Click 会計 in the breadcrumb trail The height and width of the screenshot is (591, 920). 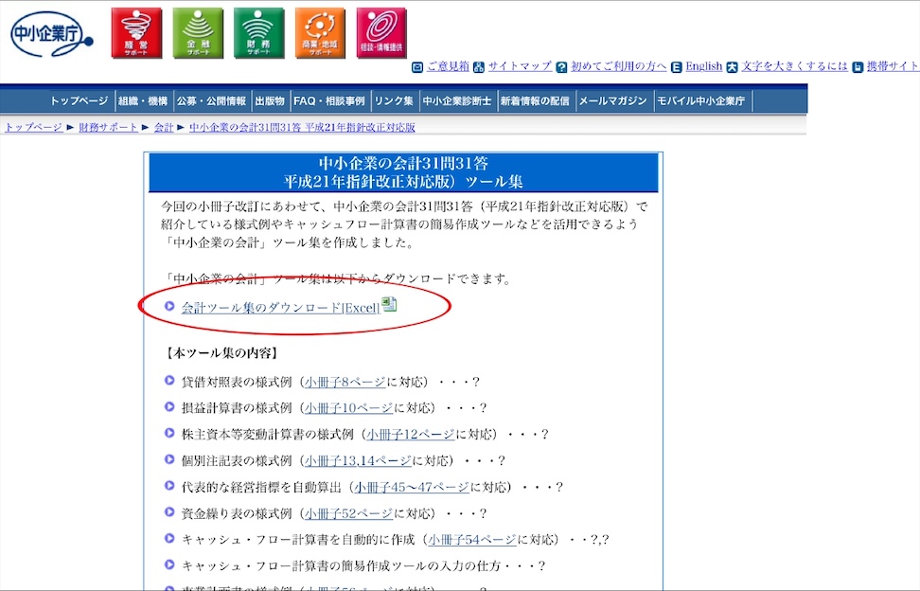pos(164,127)
